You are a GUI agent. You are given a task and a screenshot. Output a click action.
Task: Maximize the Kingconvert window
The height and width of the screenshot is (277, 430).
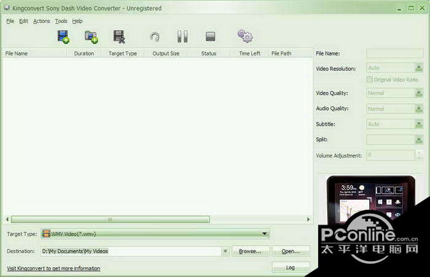coord(411,8)
